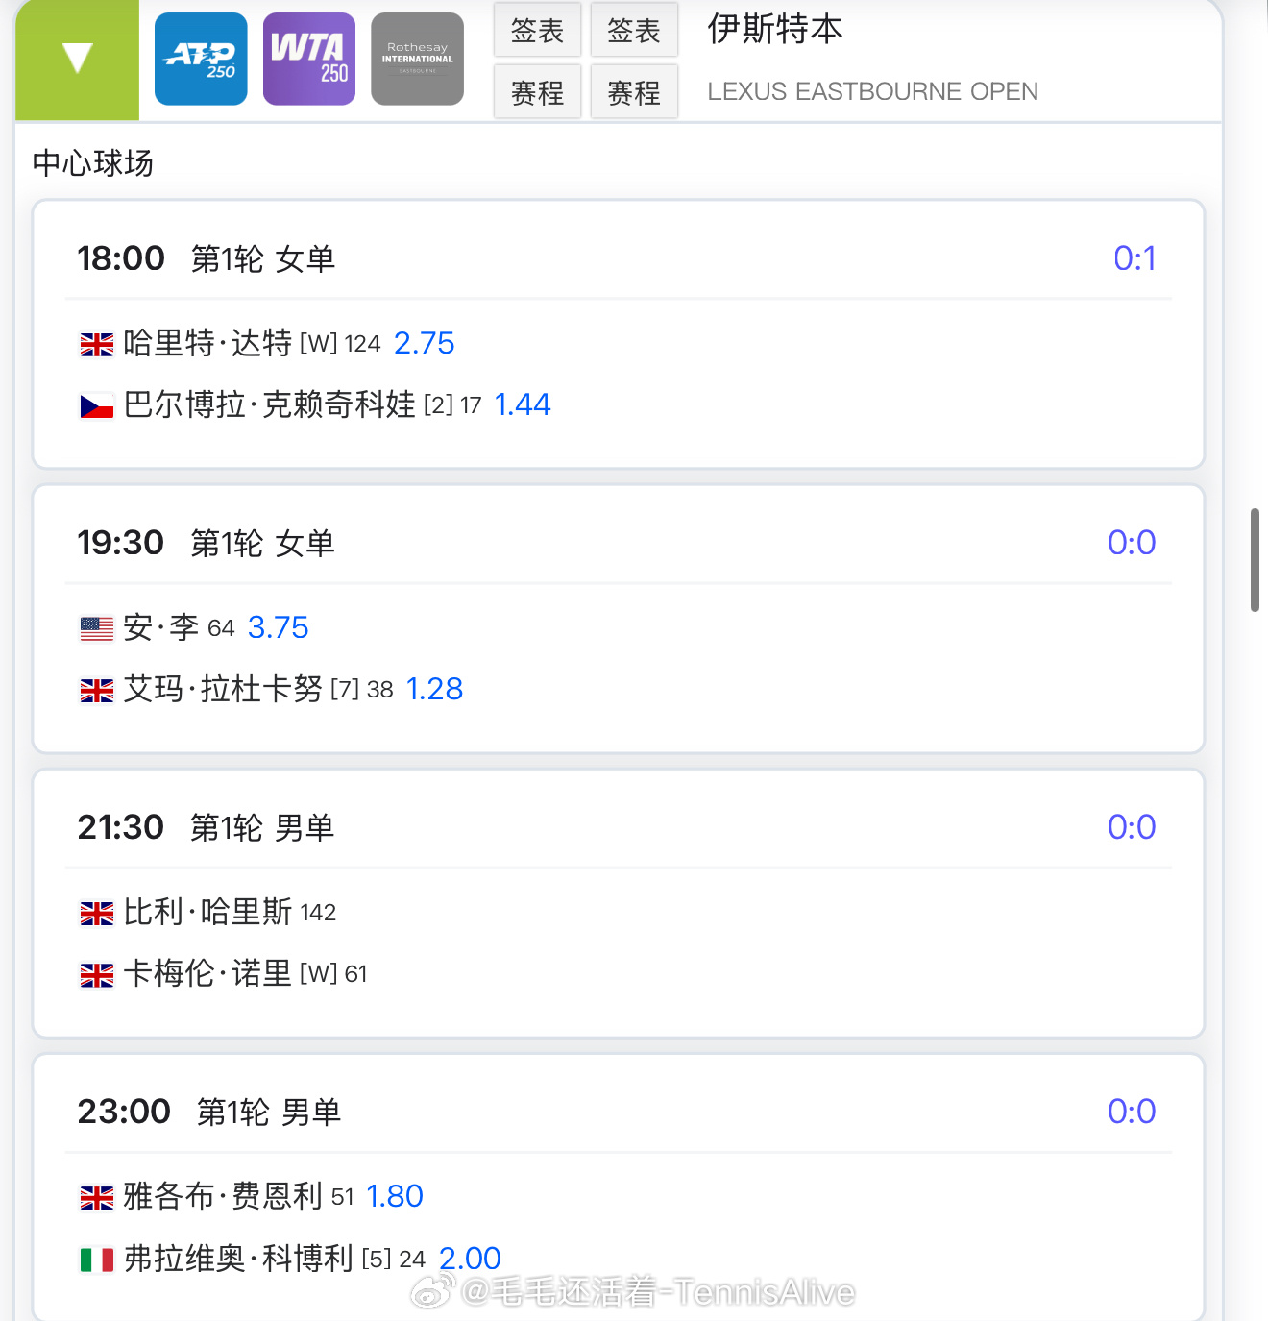This screenshot has height=1321, width=1268.
Task: Open player 卡梅伦·诺里
Action: [207, 973]
